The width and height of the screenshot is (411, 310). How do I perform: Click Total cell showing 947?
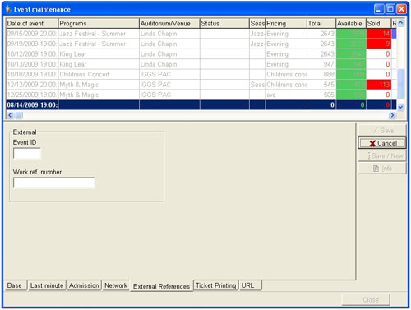tap(321, 64)
